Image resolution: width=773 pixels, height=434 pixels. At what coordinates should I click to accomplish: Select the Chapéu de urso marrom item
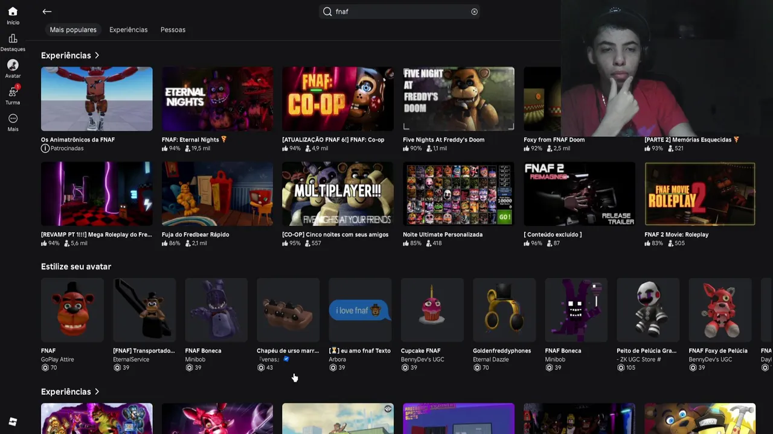[x=288, y=310]
